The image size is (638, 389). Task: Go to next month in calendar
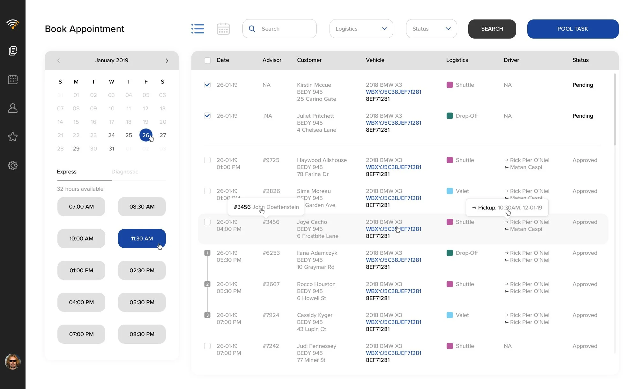click(x=167, y=61)
